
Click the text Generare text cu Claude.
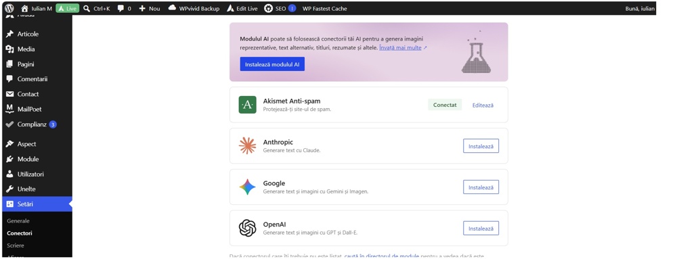tap(292, 150)
